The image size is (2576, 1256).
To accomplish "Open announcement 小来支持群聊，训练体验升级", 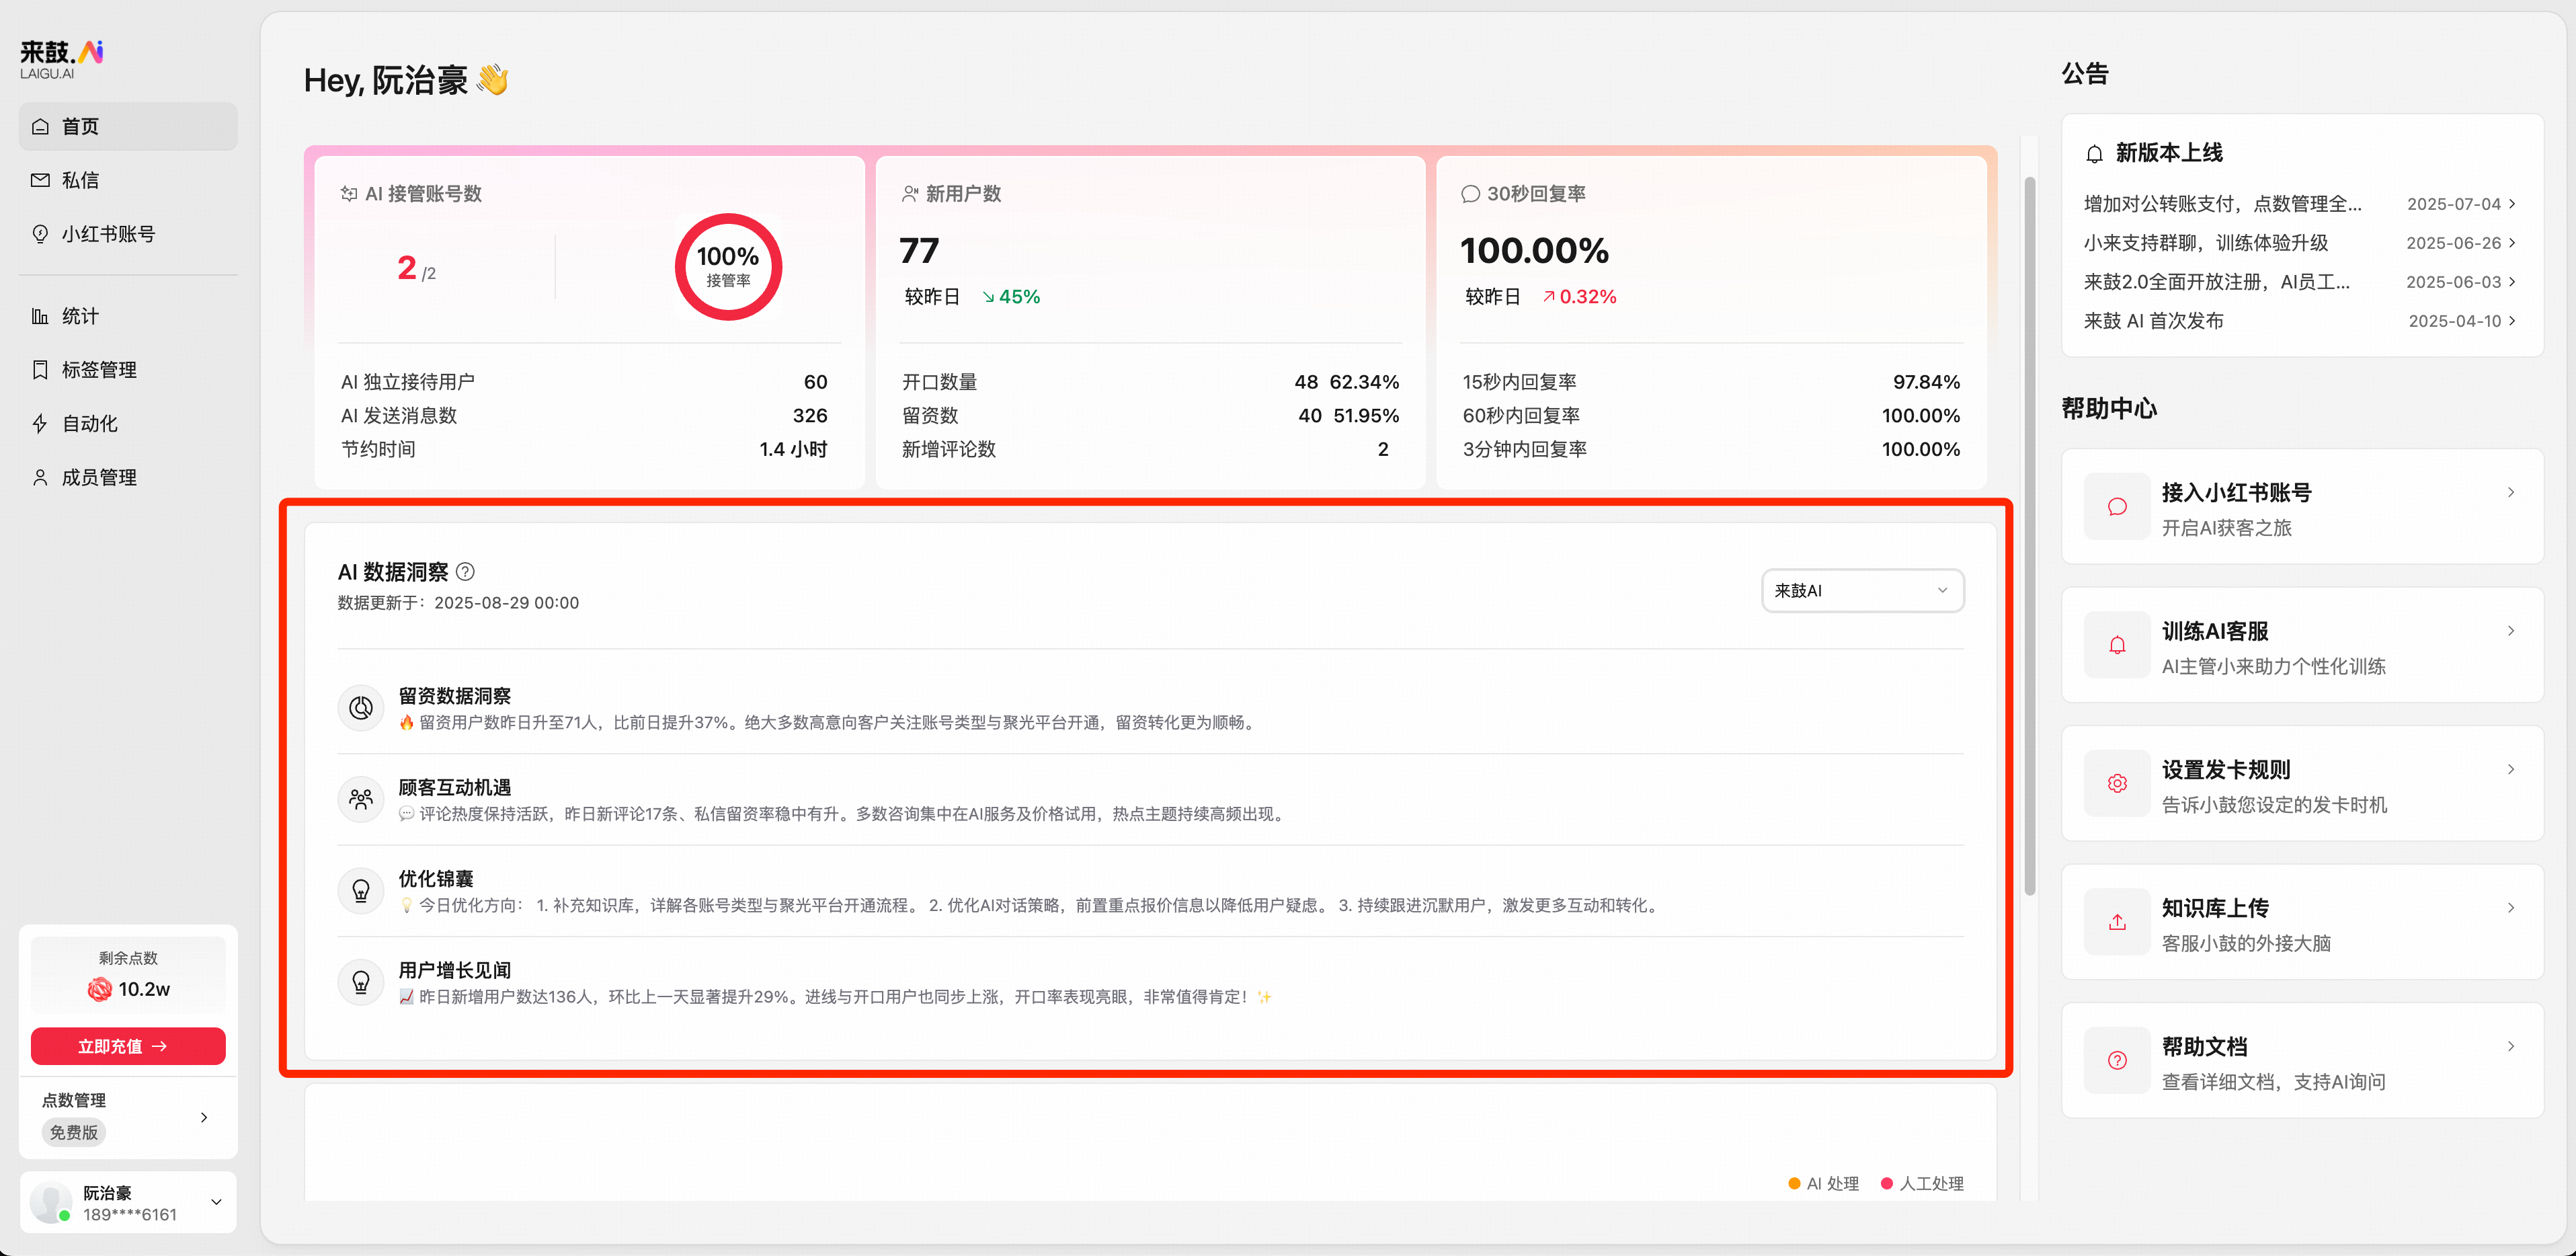I will pos(2205,243).
